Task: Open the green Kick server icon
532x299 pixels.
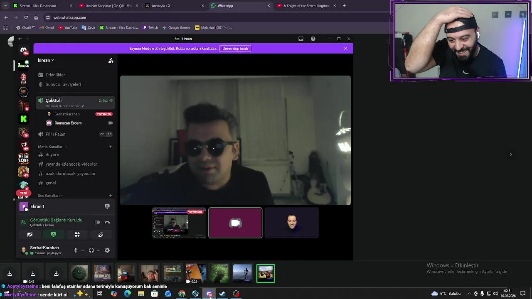Action: tap(24, 119)
